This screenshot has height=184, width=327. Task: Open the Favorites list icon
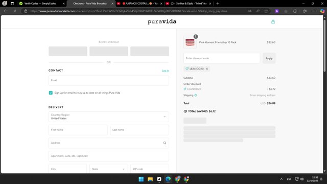(x=305, y=11)
